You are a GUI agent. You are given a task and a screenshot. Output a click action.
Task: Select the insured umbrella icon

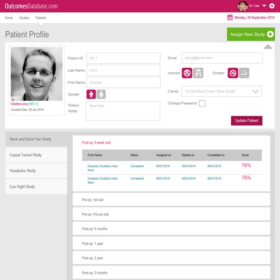click(x=198, y=73)
